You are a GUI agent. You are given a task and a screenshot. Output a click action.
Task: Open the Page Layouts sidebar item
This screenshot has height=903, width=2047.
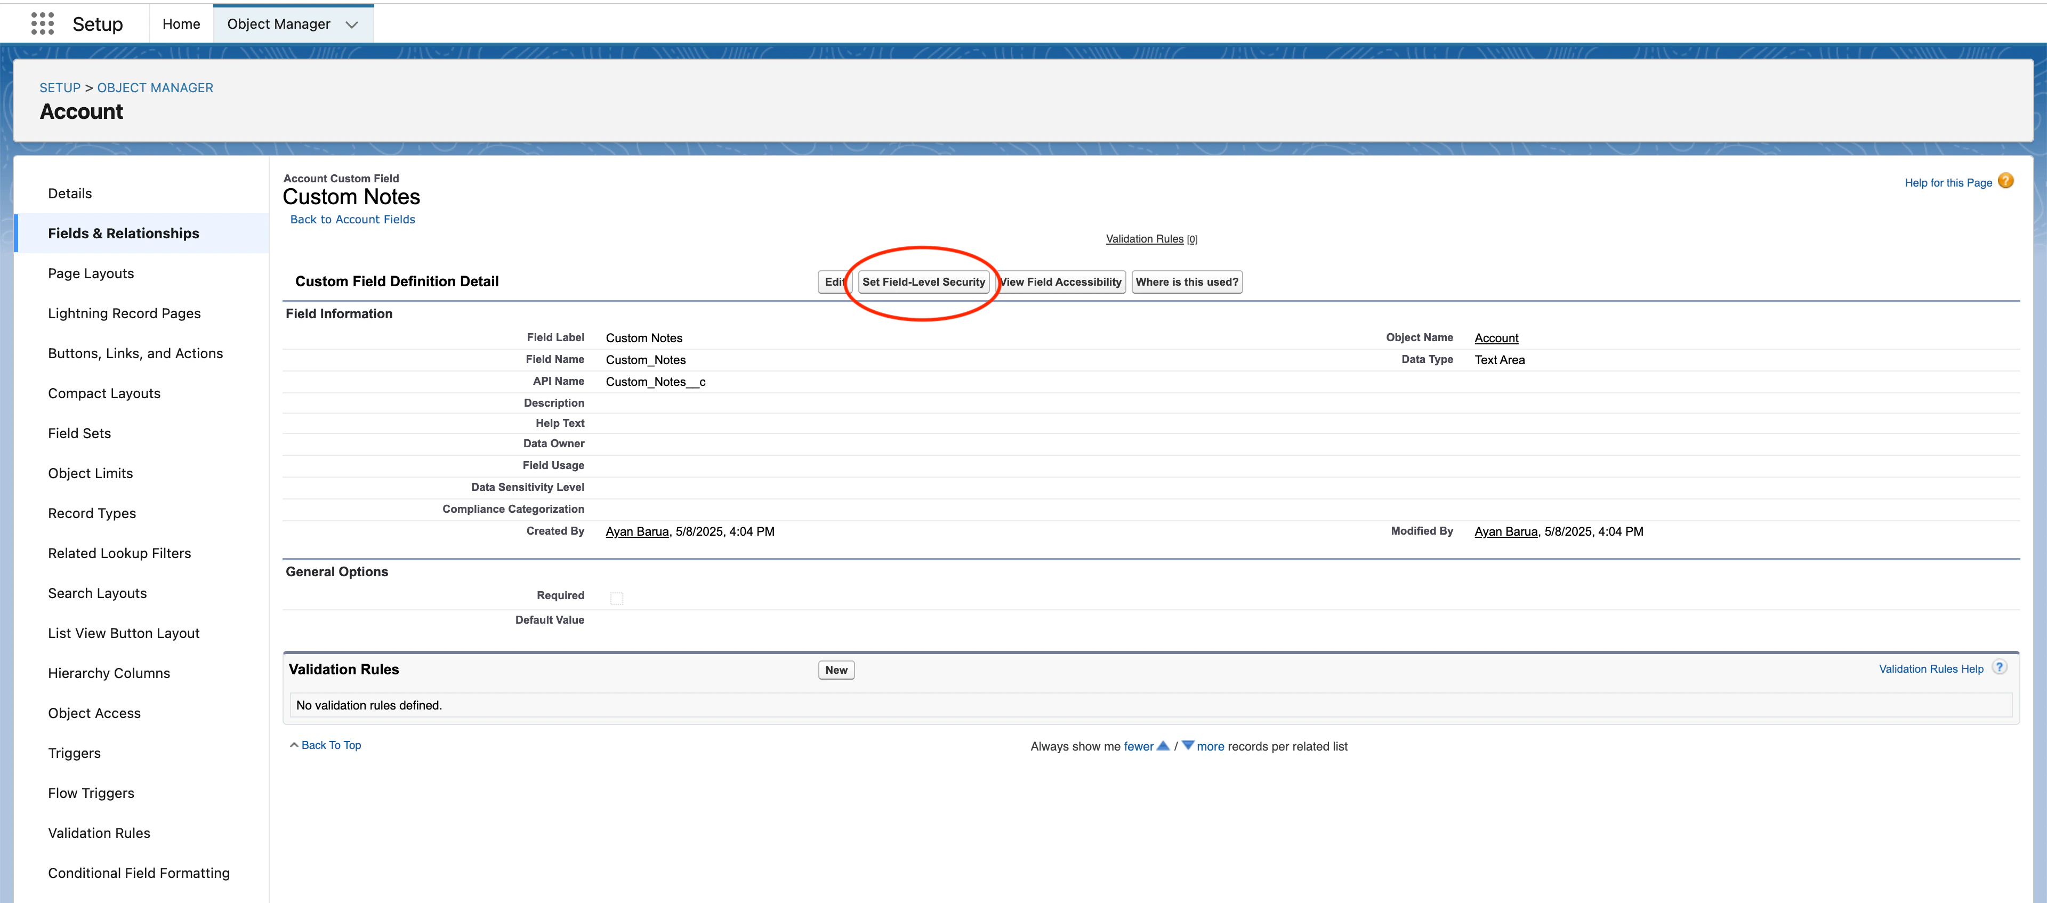click(91, 273)
